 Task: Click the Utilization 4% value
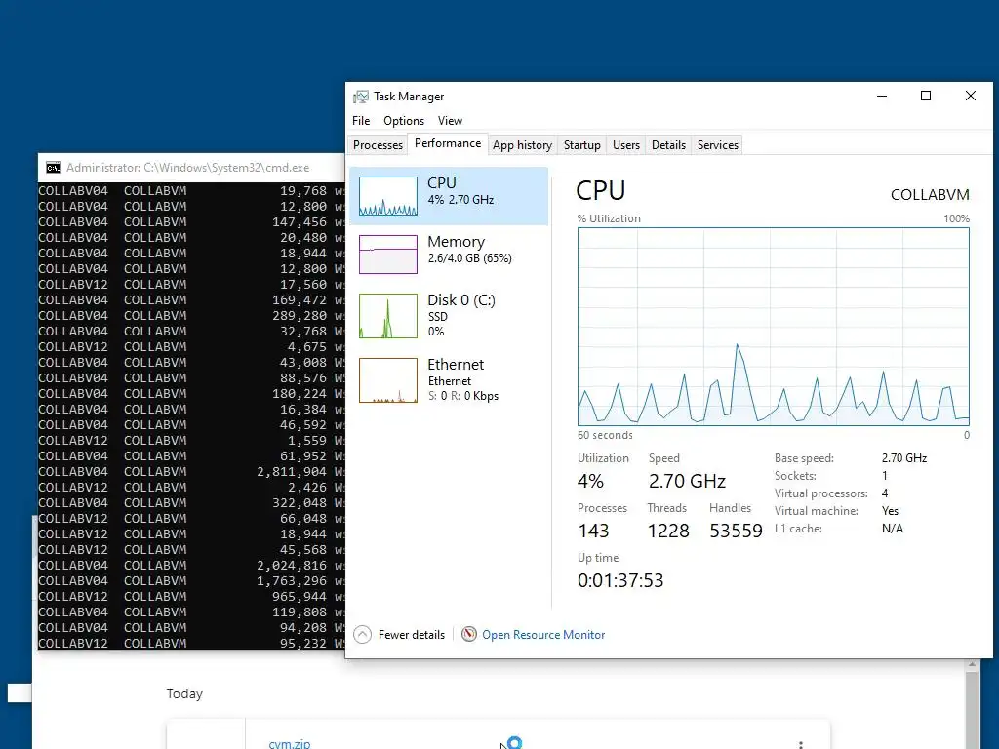coord(590,481)
